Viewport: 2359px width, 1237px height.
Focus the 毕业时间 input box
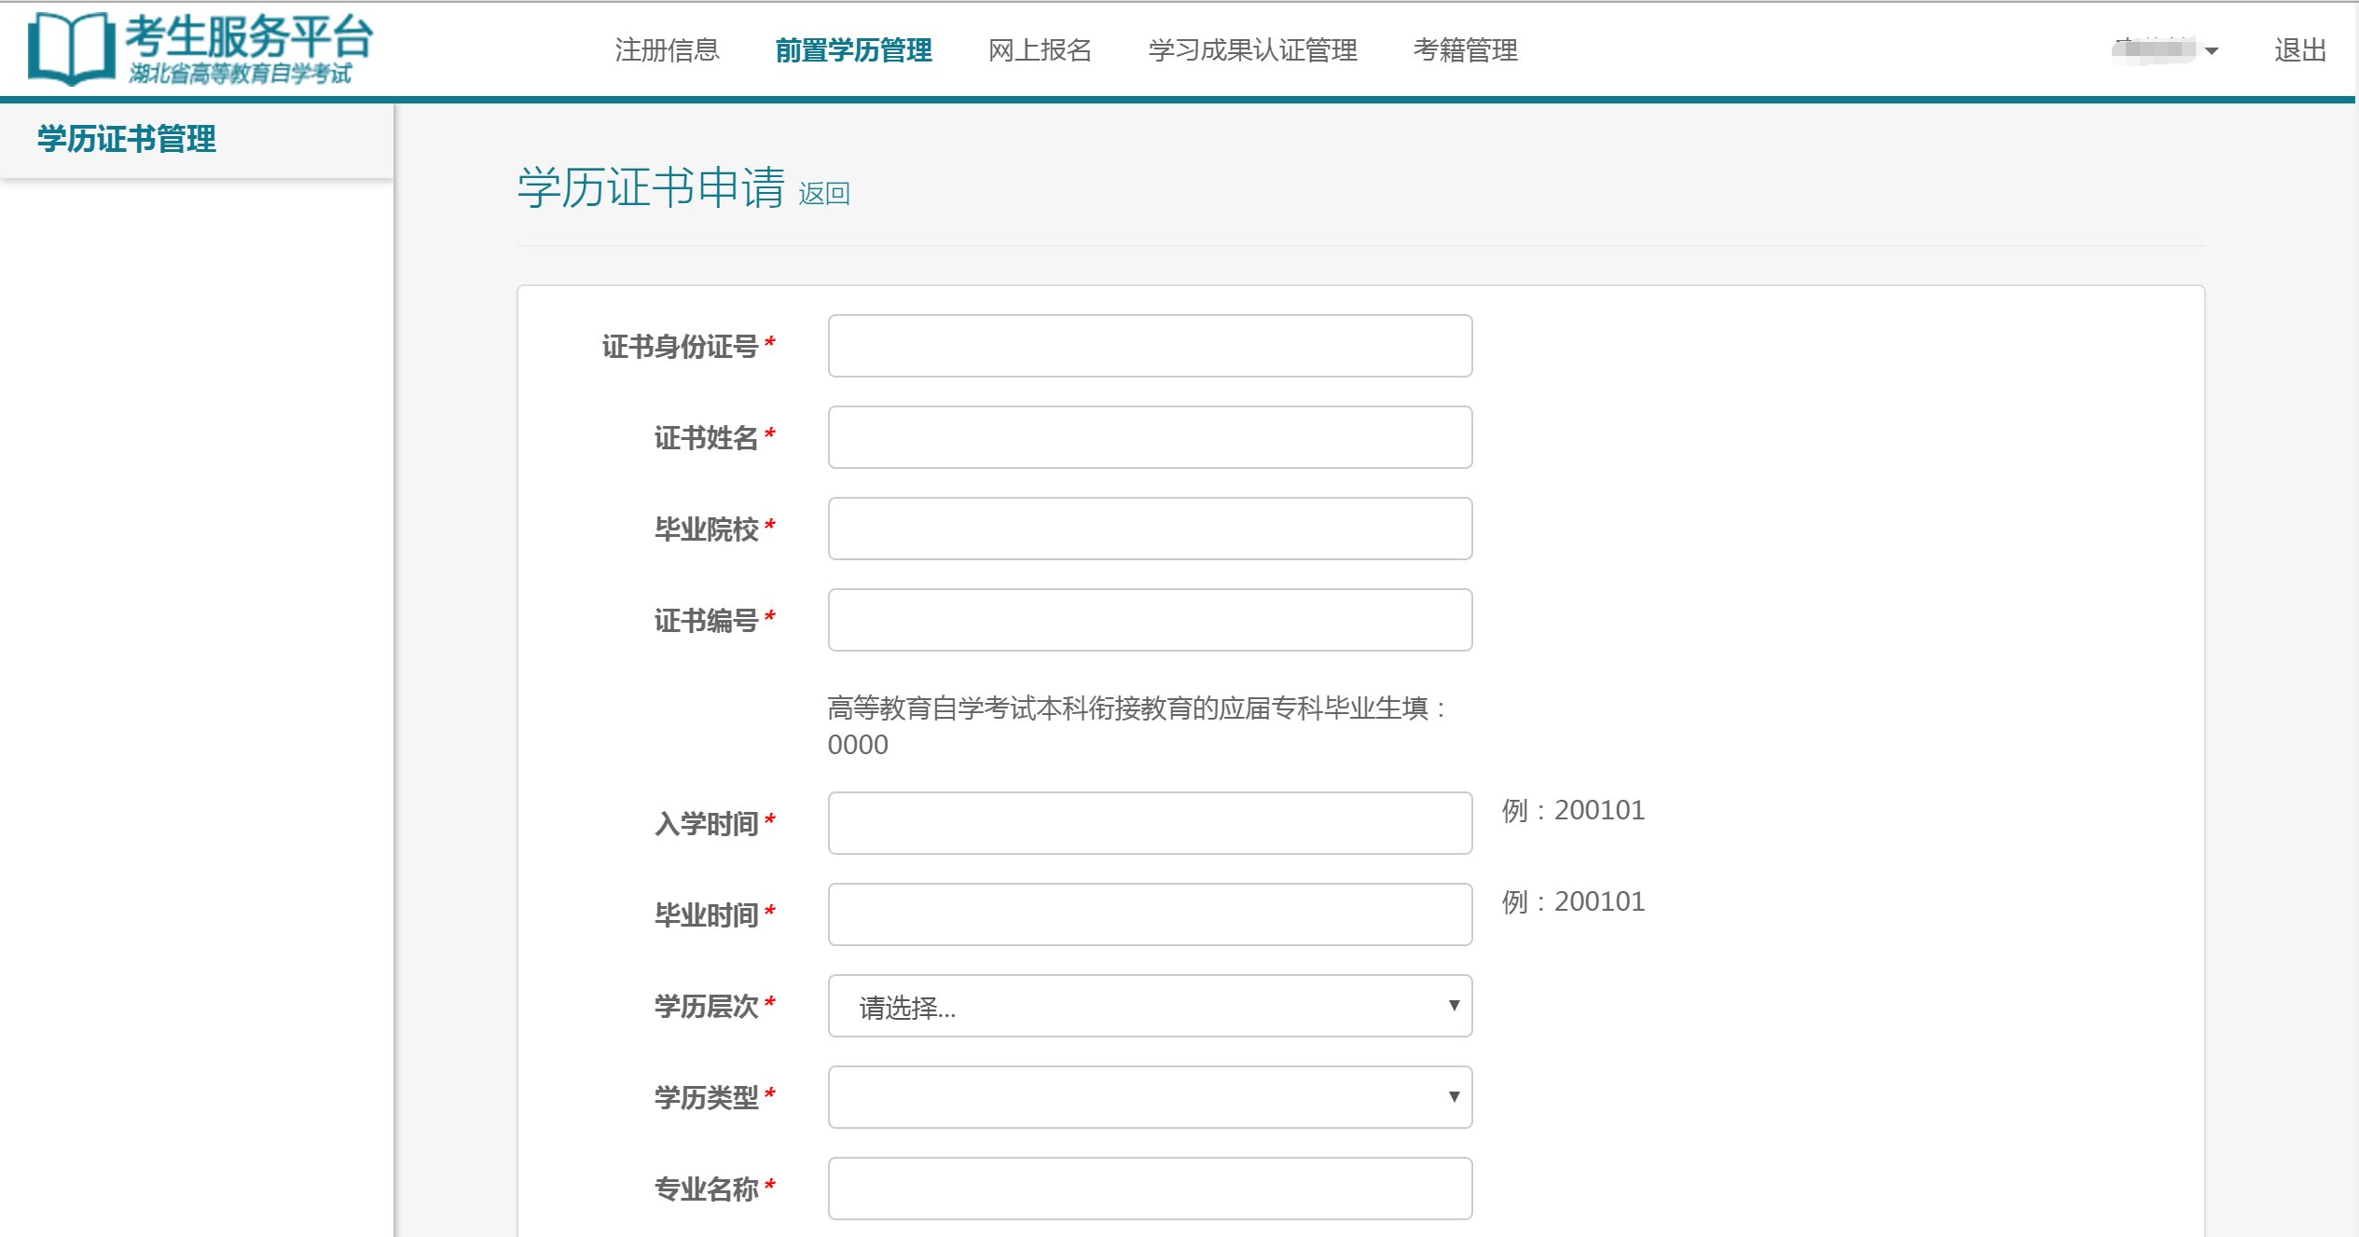1149,914
